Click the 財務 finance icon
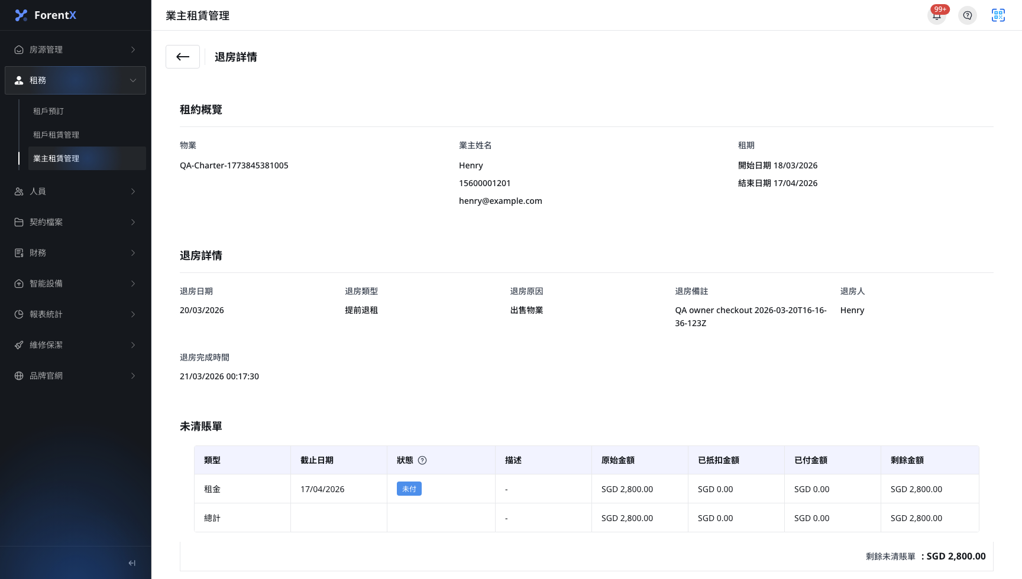The width and height of the screenshot is (1022, 579). pyautogui.click(x=19, y=253)
